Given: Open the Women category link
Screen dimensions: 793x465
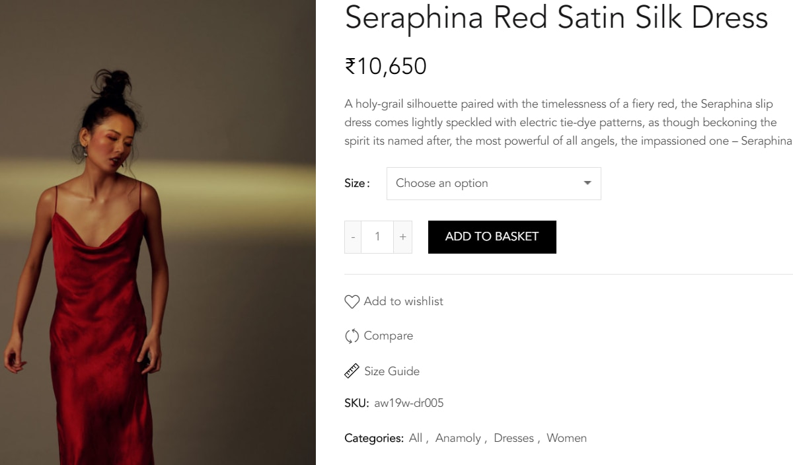Looking at the screenshot, I should click(x=566, y=438).
